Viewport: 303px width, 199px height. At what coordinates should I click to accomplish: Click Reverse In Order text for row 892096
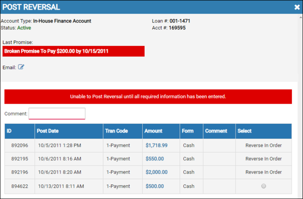264,145
